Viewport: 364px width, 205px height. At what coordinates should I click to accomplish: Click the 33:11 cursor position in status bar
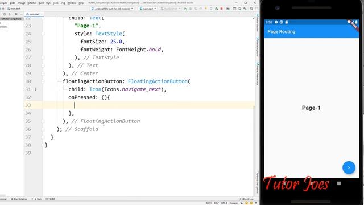209,203
